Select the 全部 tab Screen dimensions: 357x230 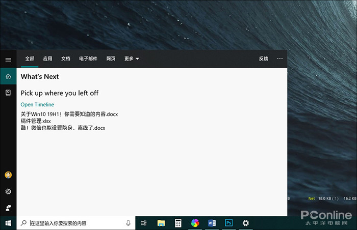pos(30,59)
